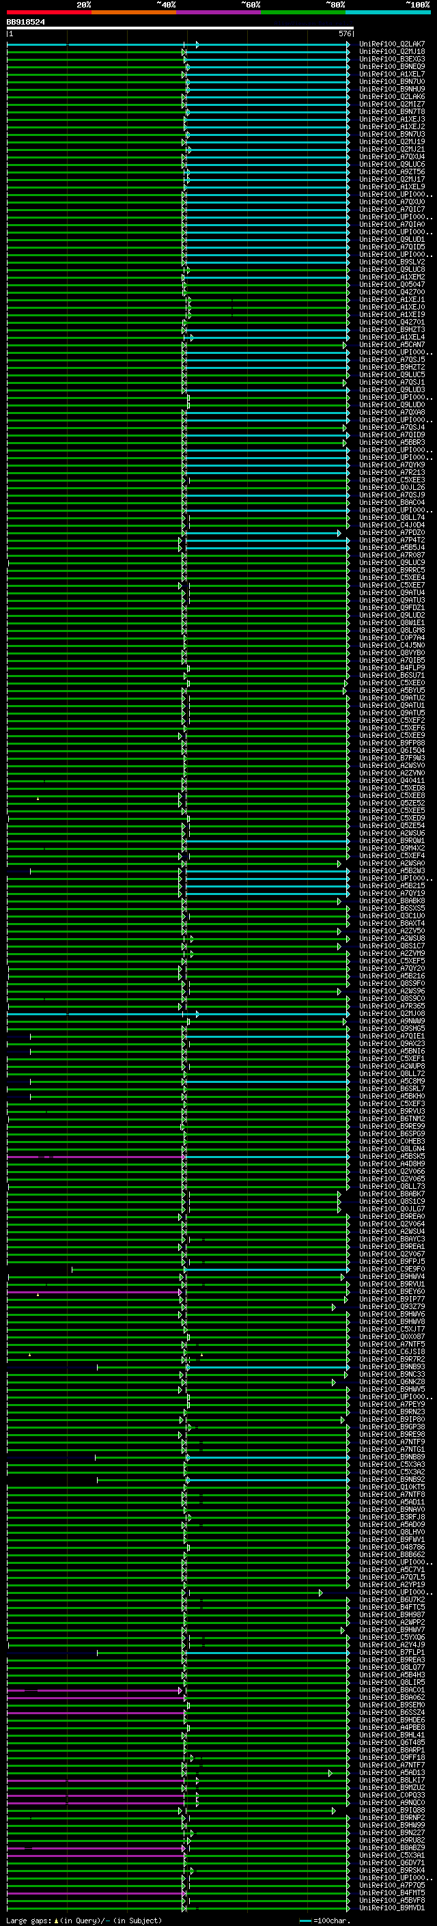Open hit UniRef100_Q2MJ18
Image resolution: width=437 pixels, height=1926 pixels.
pyautogui.click(x=392, y=52)
